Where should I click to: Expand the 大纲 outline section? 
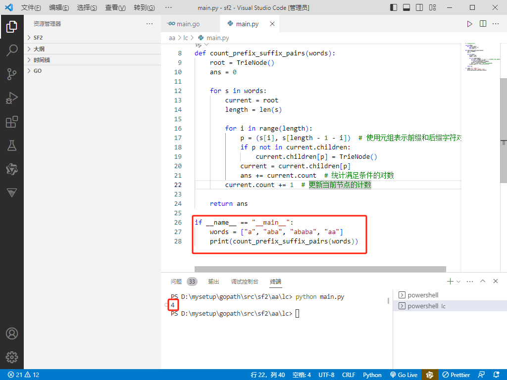pyautogui.click(x=93, y=49)
